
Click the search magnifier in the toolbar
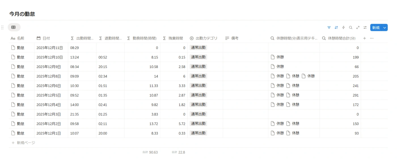(351, 27)
